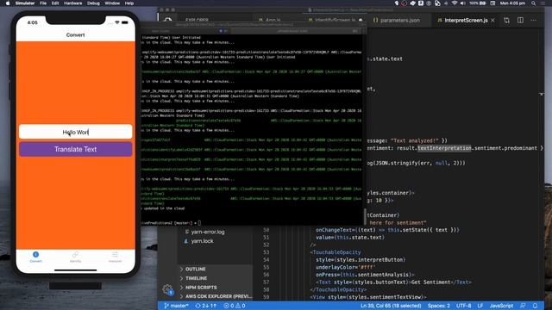Open the Spotlight search icon in menu bar
Screen dimensions: 552x310
(534, 3)
